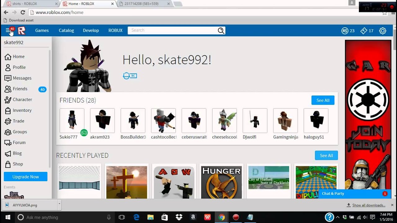Reload the page with refresh icon

23,12
